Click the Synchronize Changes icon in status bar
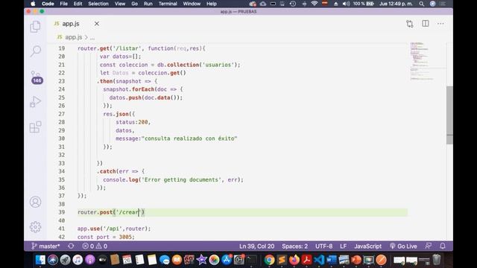Screen dimensions: 477x268 pos(71,246)
